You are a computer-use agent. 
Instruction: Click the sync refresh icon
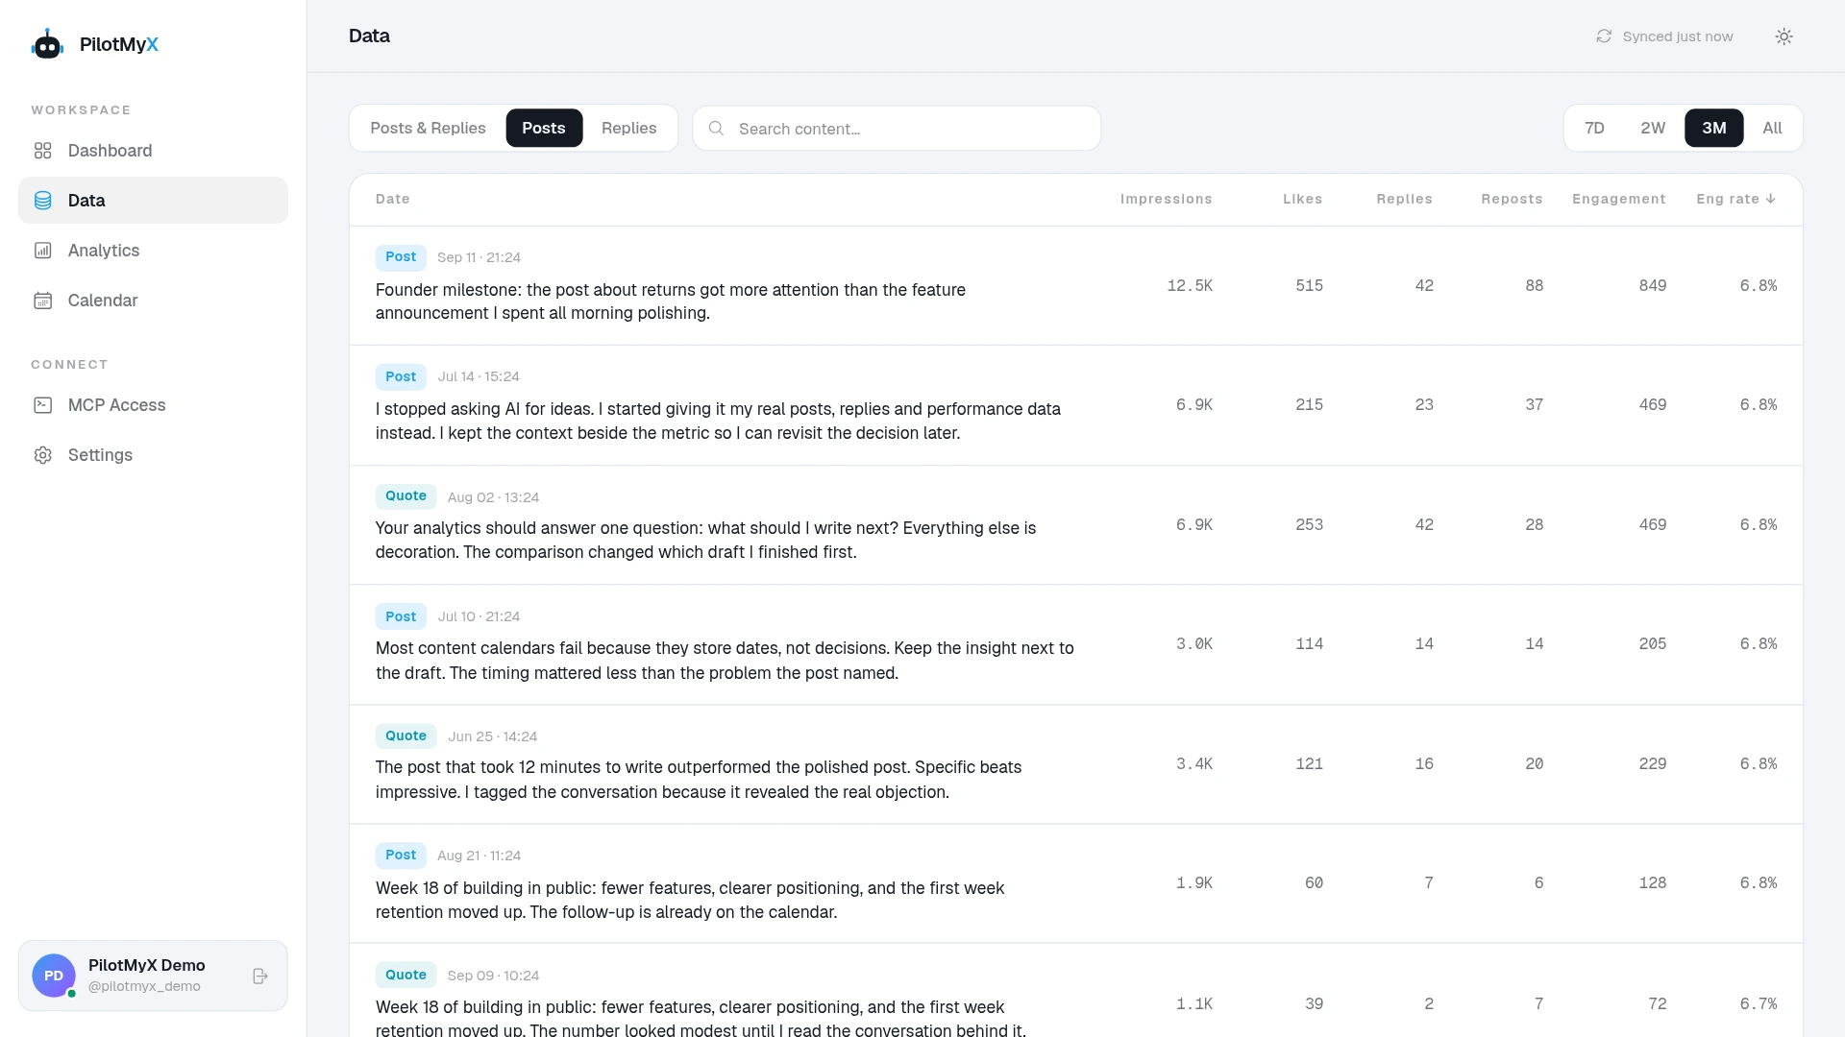click(x=1604, y=36)
